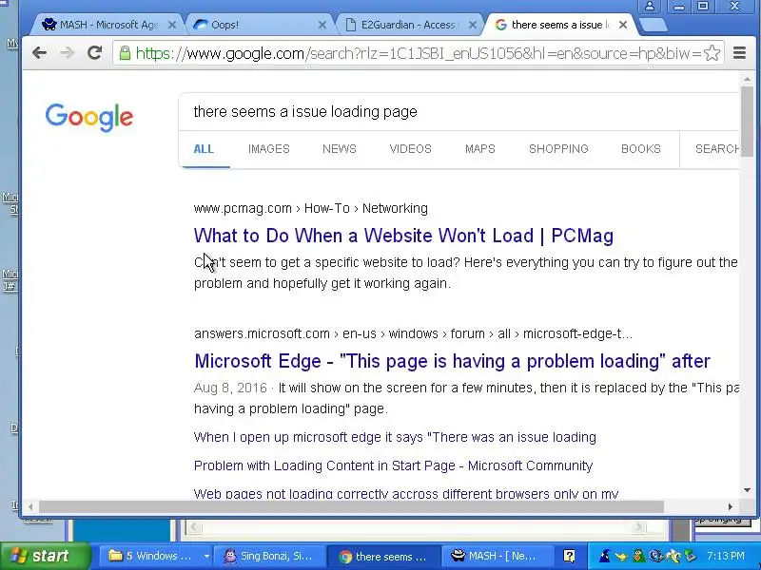Click the horizontal scrollbar thumb
This screenshot has width=761, height=570.
click(351, 507)
